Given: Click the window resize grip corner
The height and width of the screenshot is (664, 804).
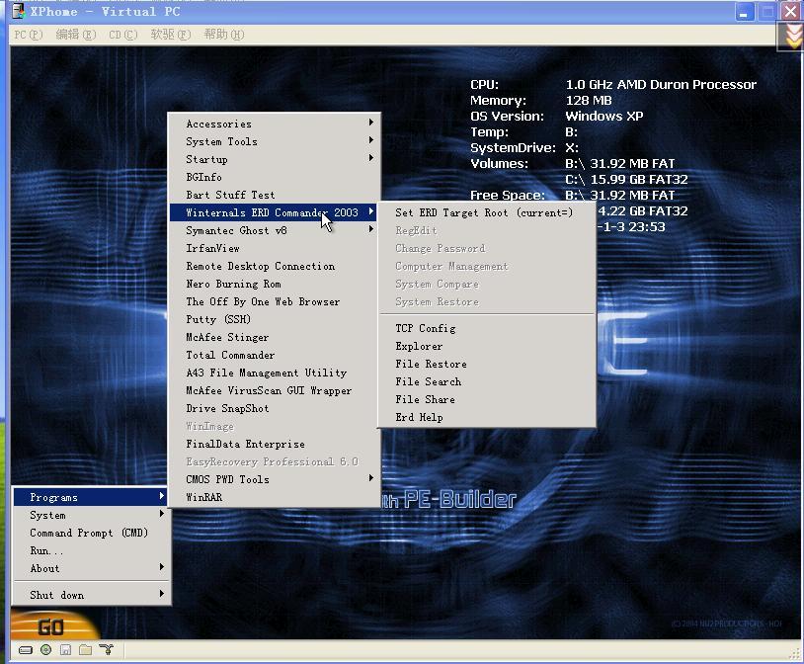Looking at the screenshot, I should click(x=795, y=655).
